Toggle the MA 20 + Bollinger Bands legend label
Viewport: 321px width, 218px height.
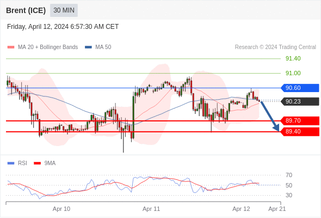click(48, 47)
